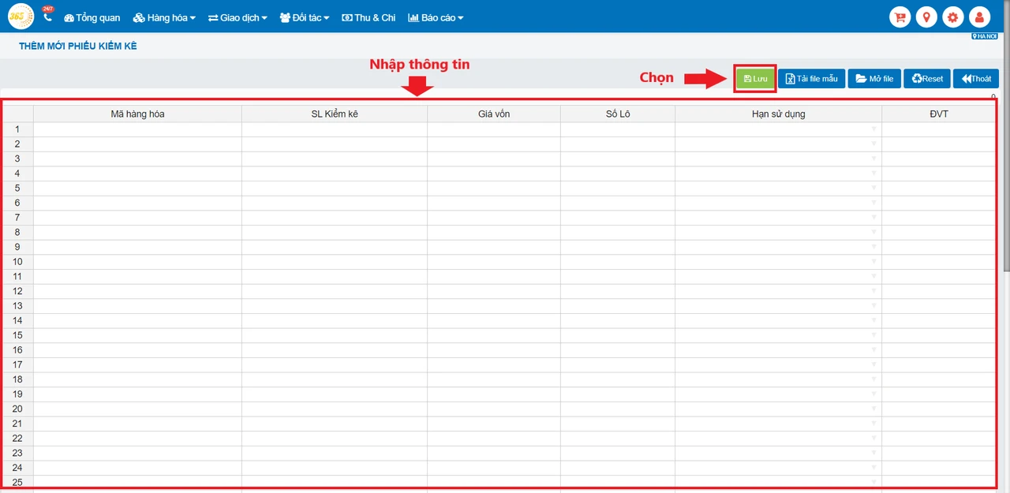This screenshot has width=1010, height=493.
Task: Select row header number 12
Action: pyautogui.click(x=17, y=291)
